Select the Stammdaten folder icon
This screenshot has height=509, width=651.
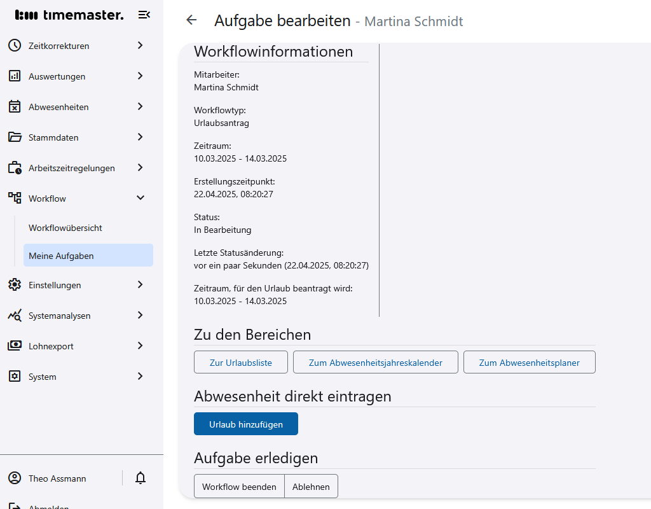[x=14, y=137]
